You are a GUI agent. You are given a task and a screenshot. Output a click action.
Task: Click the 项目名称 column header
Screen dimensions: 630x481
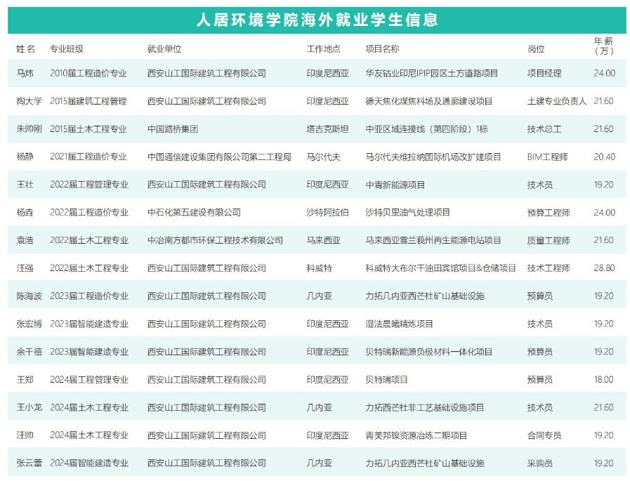[382, 49]
